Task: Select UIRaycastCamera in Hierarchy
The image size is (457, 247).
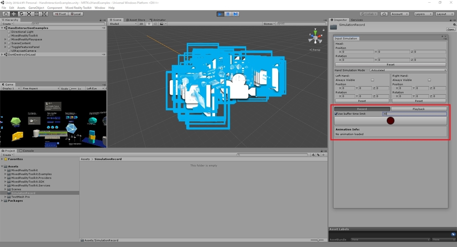Action: [x=24, y=51]
